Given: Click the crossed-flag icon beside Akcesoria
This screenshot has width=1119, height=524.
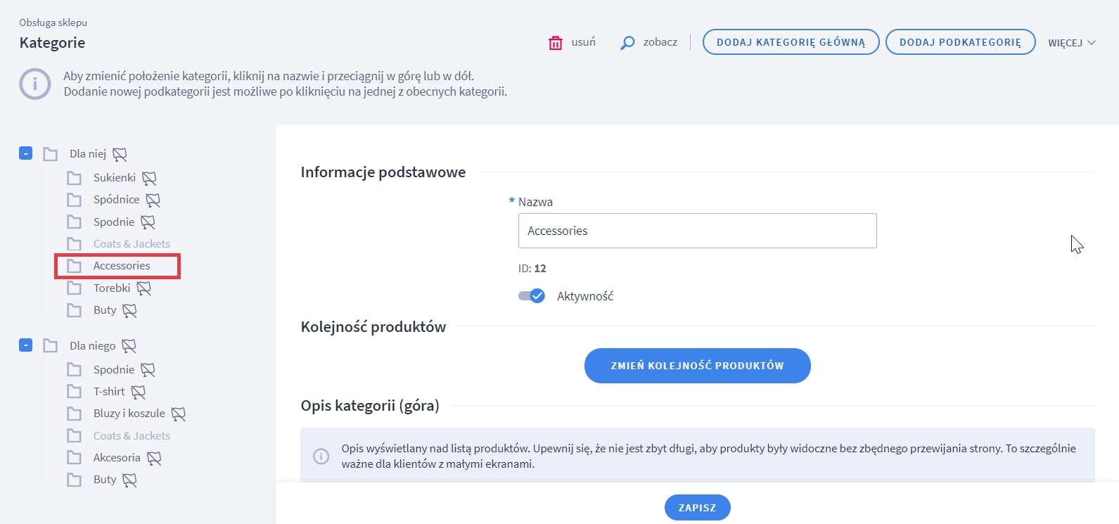Looking at the screenshot, I should click(x=154, y=458).
